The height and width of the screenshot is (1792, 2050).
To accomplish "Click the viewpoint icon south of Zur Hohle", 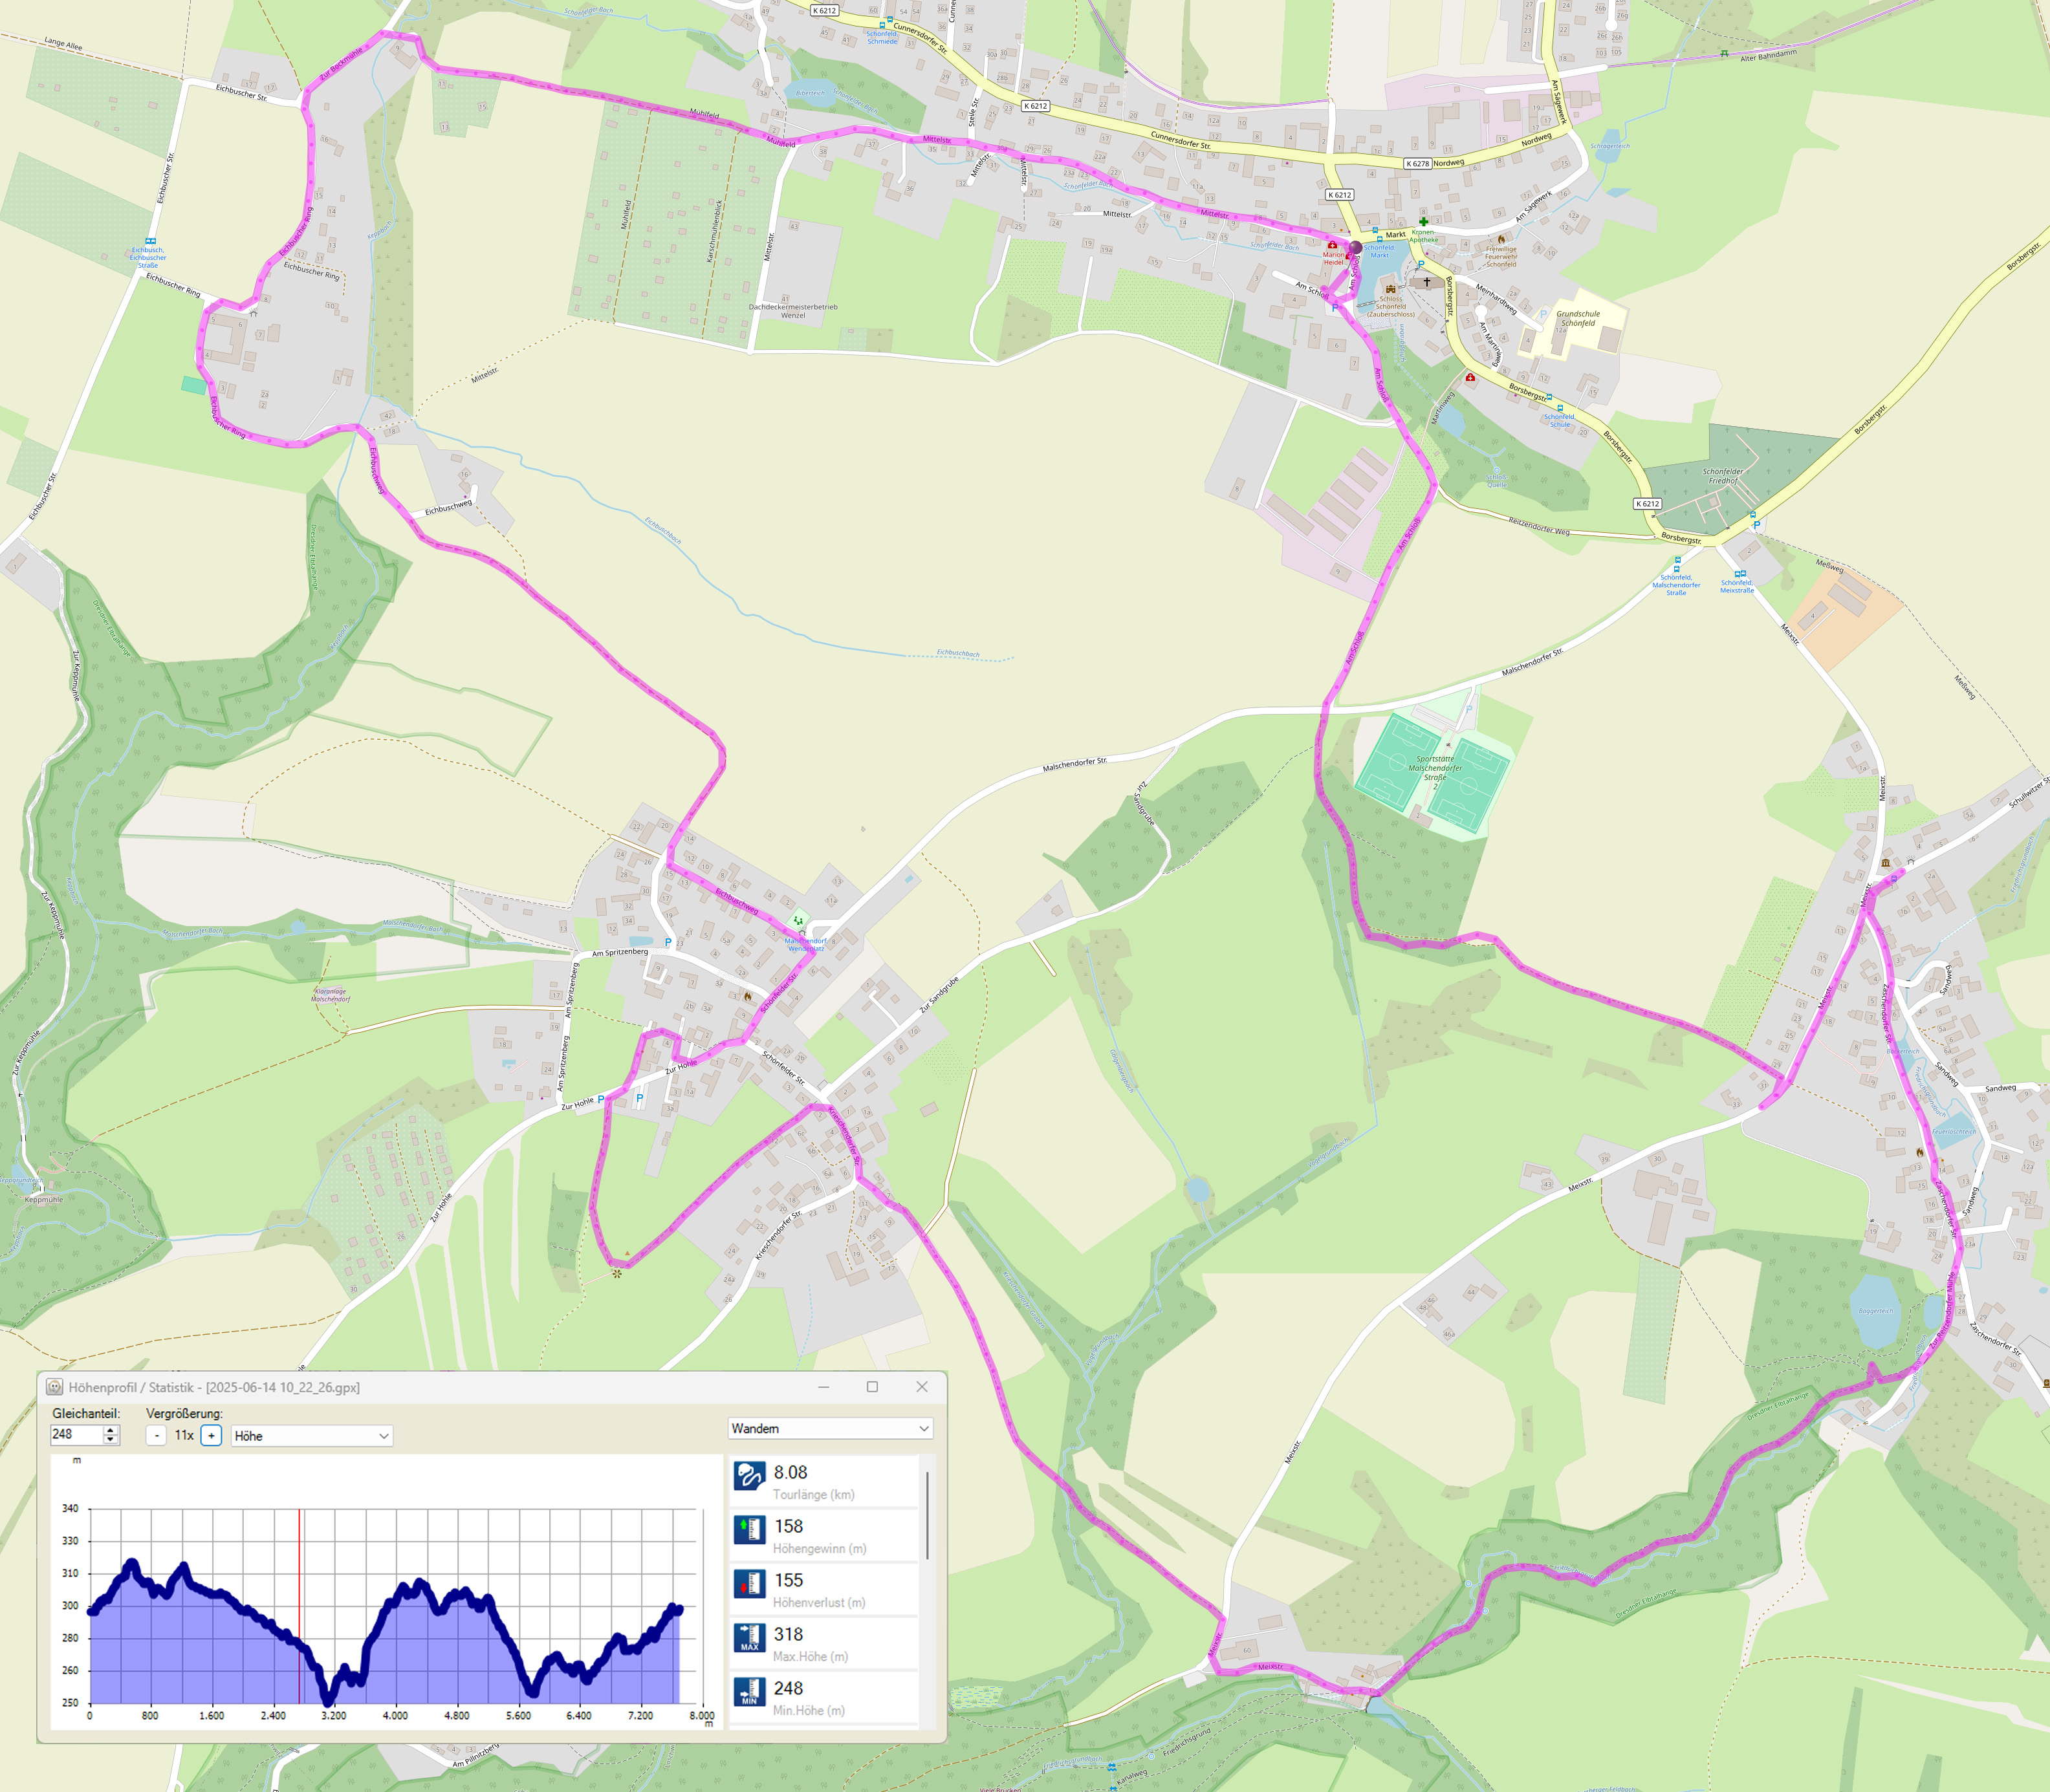I will tap(617, 1273).
